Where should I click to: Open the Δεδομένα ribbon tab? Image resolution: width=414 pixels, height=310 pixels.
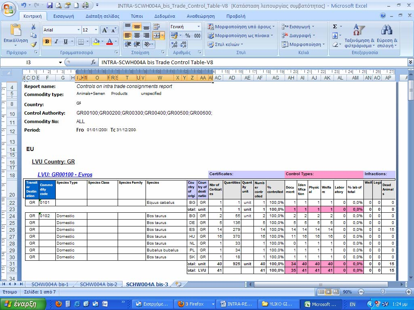[165, 16]
